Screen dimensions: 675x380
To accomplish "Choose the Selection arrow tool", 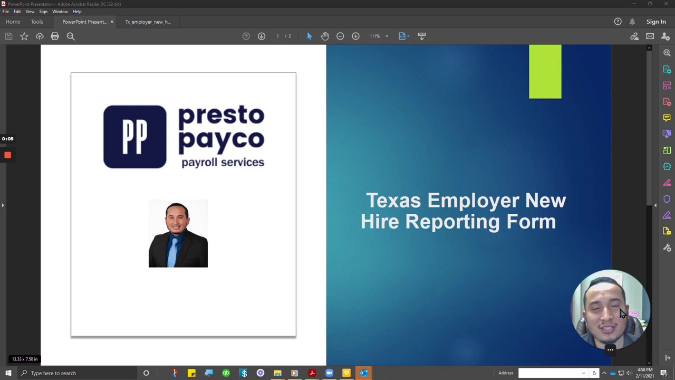I will pos(310,36).
